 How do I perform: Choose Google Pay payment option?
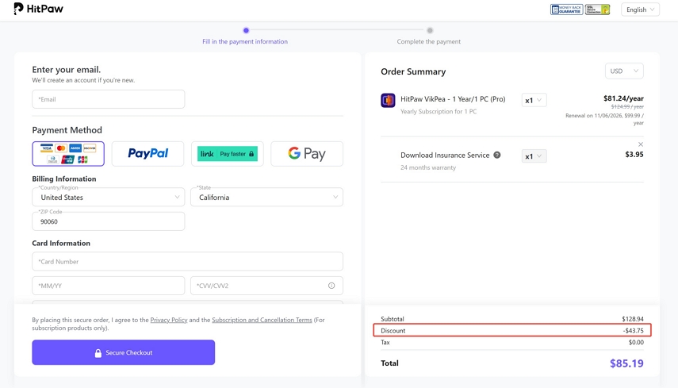click(307, 154)
